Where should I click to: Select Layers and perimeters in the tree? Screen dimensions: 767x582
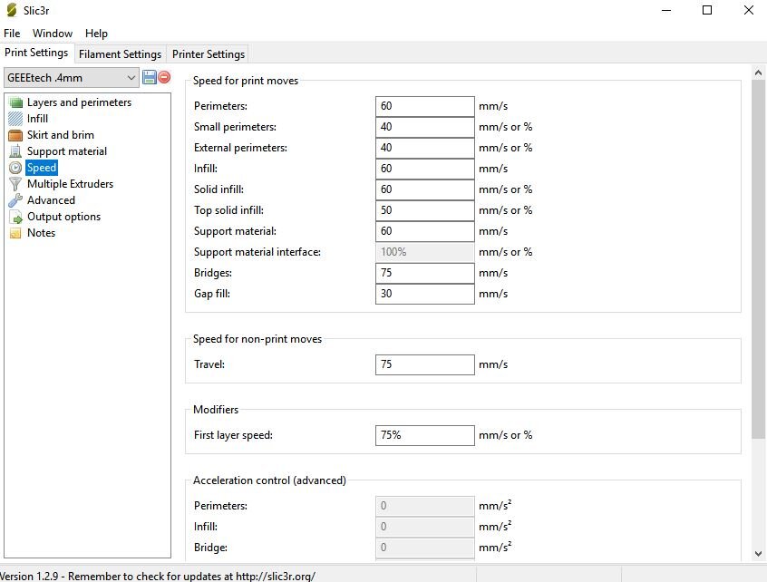pyautogui.click(x=79, y=102)
